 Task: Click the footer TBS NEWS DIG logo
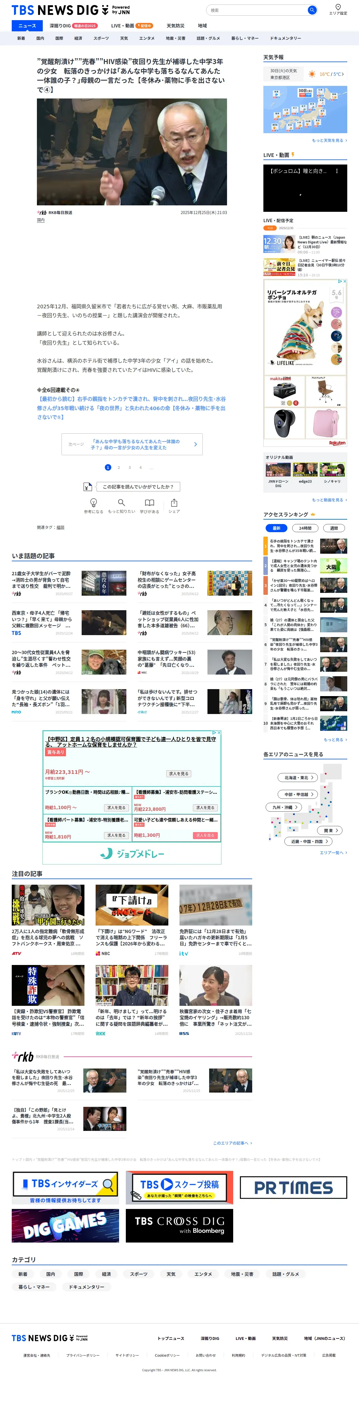pos(50,1338)
